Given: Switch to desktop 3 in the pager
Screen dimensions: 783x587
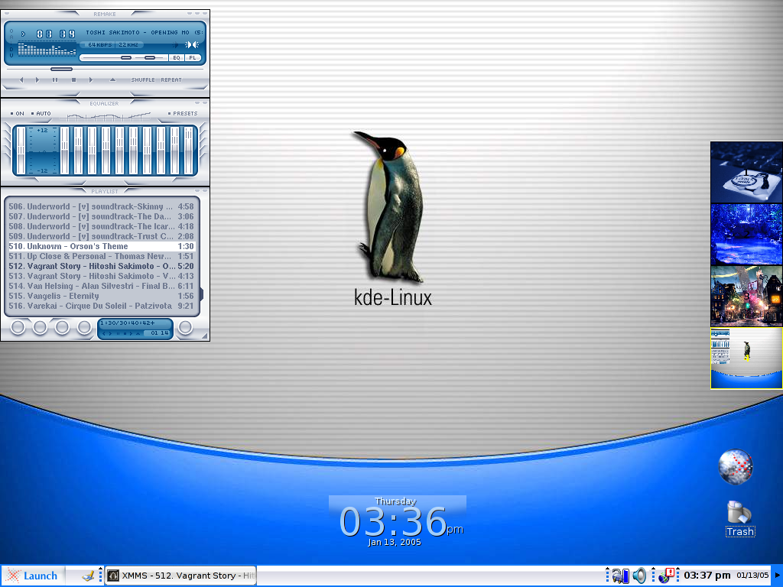Looking at the screenshot, I should 746,296.
